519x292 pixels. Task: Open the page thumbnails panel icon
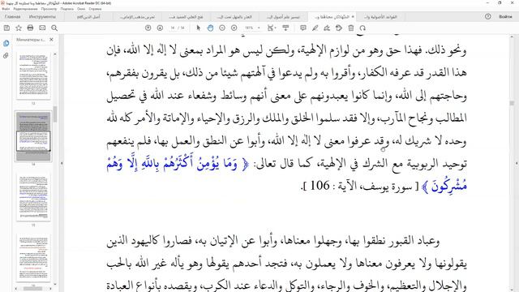pos(6,43)
